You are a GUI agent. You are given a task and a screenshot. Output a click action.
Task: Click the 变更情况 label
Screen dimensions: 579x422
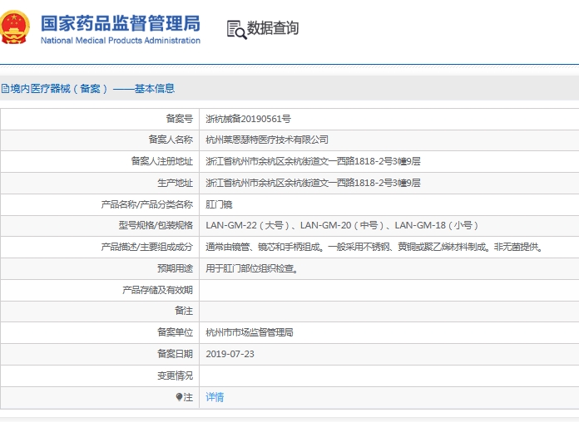click(x=175, y=375)
